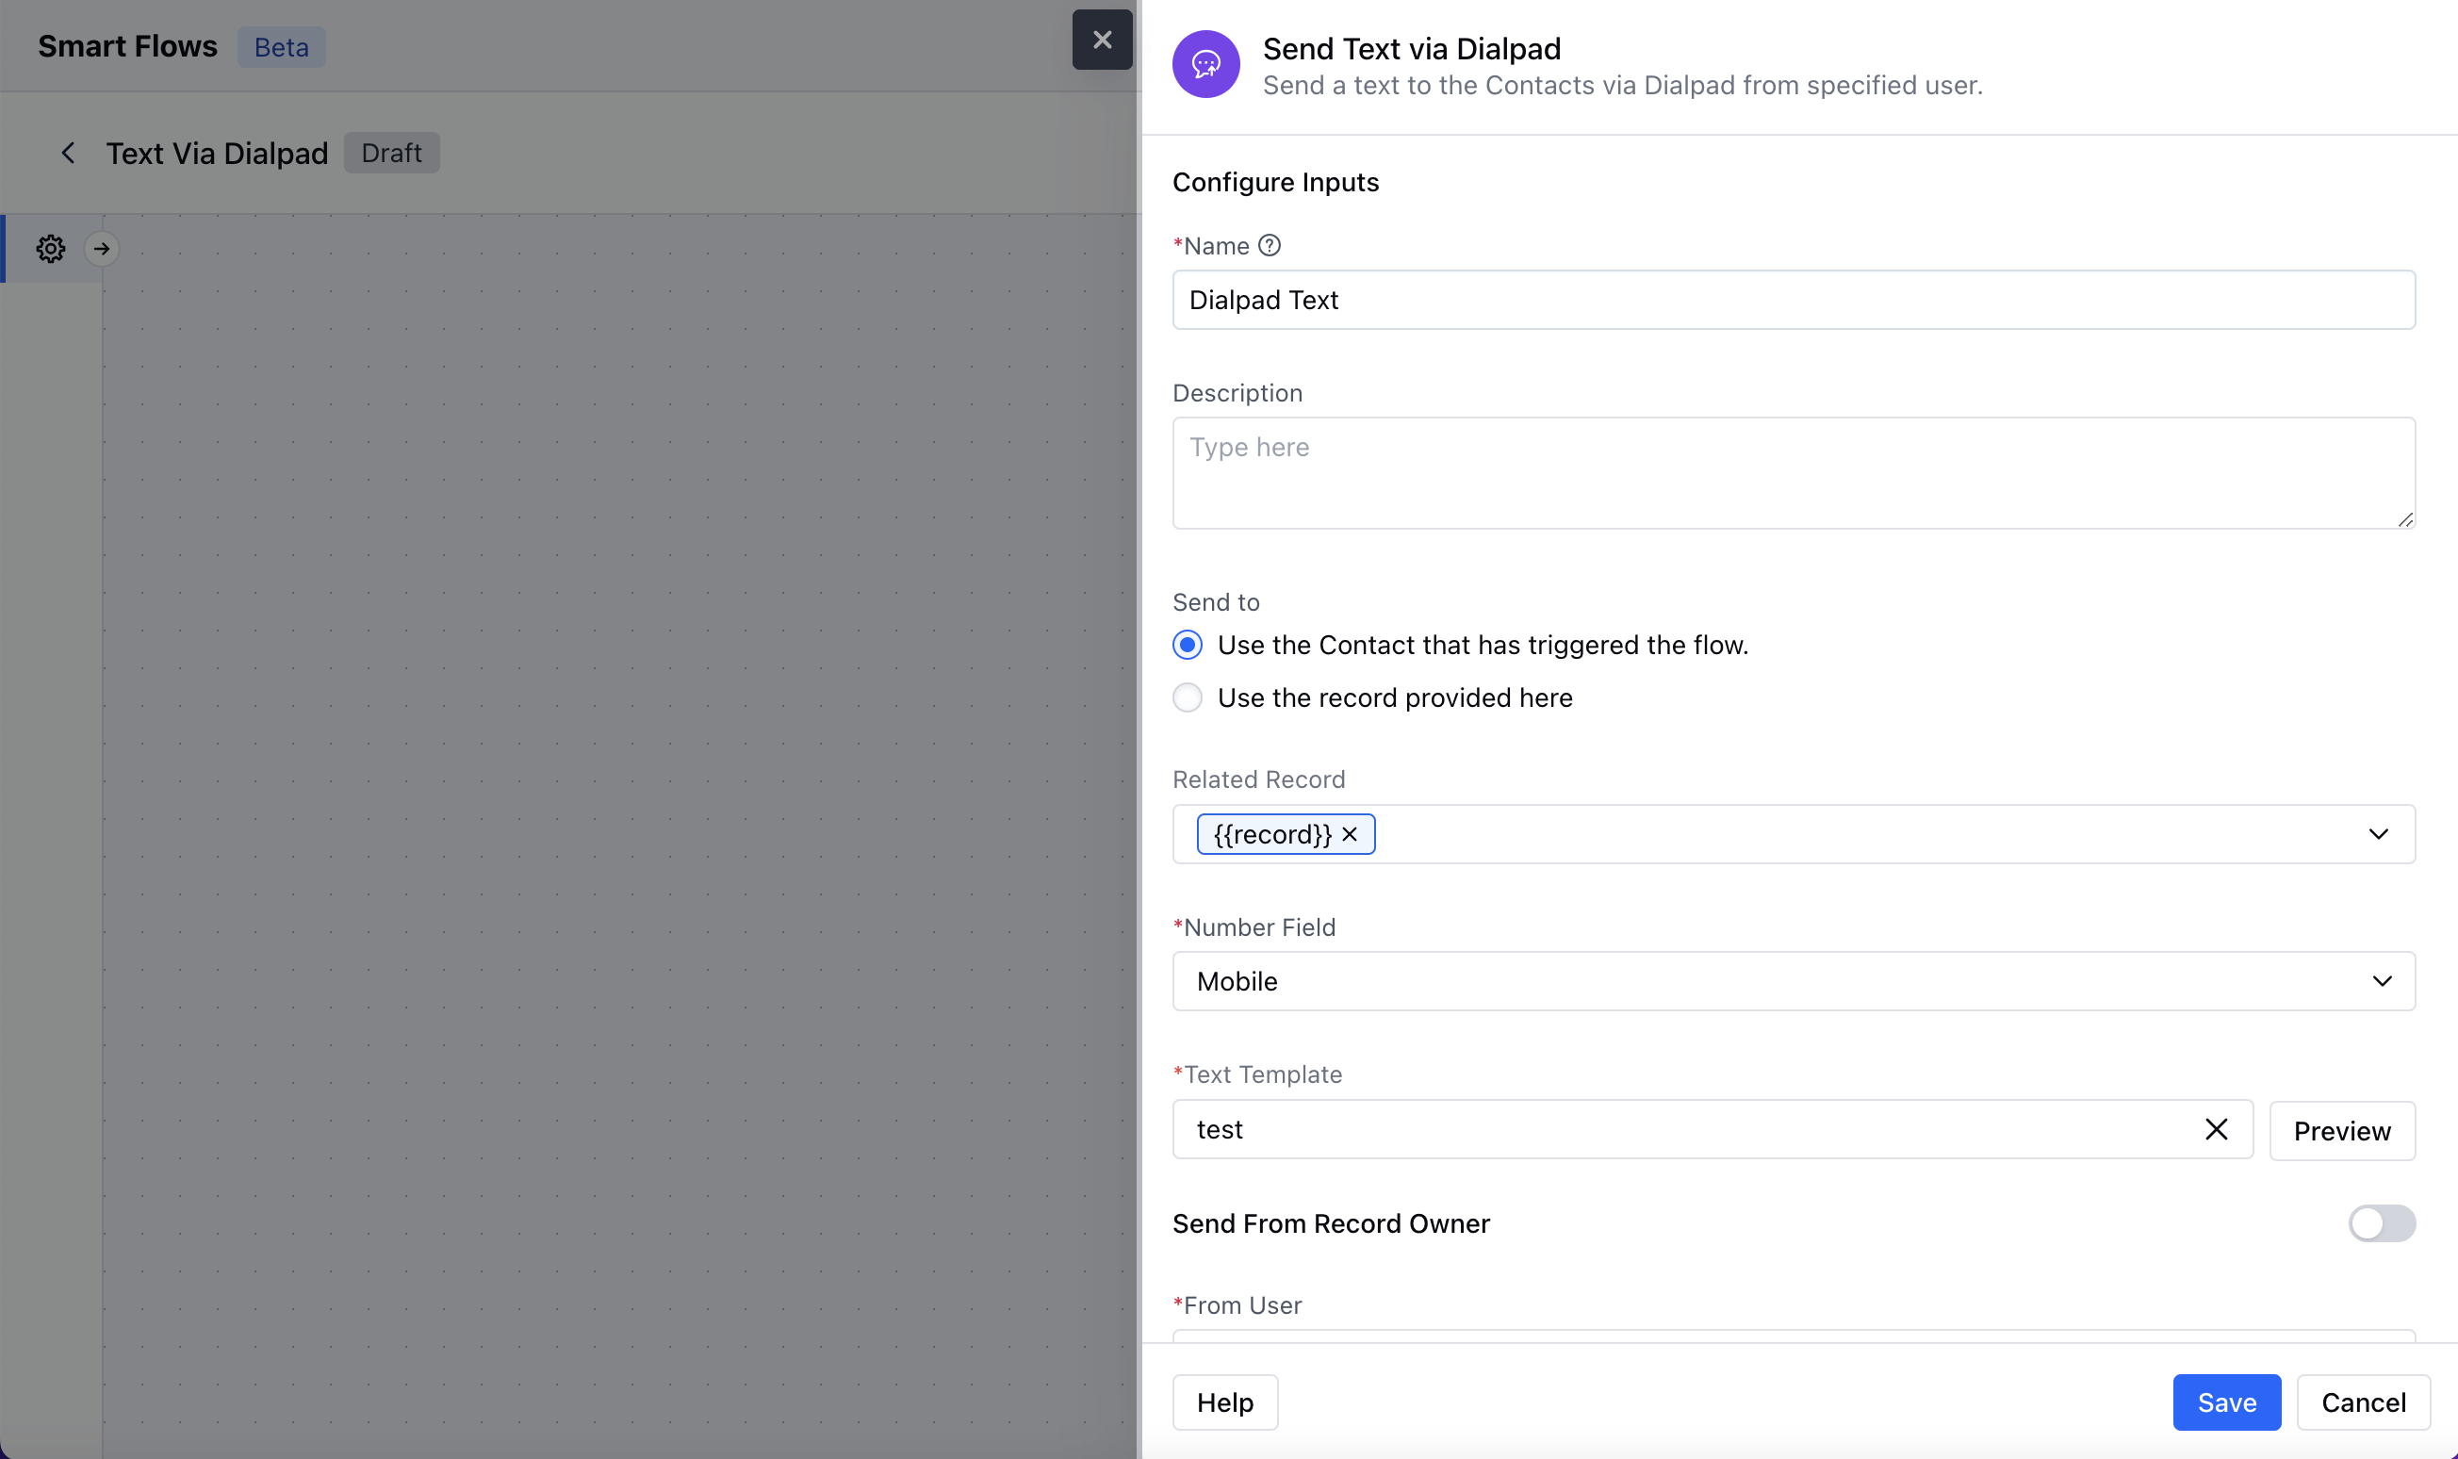Click the help icon next to Name
The height and width of the screenshot is (1459, 2458).
tap(1269, 246)
